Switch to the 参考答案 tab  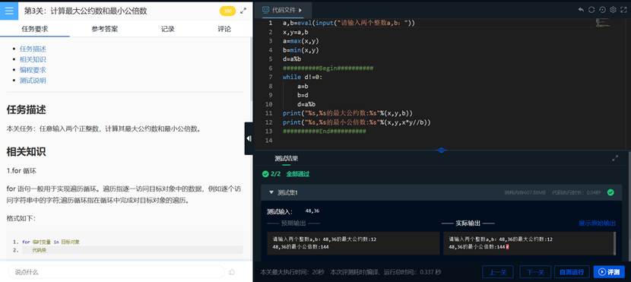point(104,29)
